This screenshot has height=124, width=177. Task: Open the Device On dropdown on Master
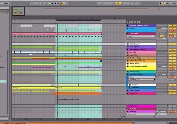(x=142, y=114)
